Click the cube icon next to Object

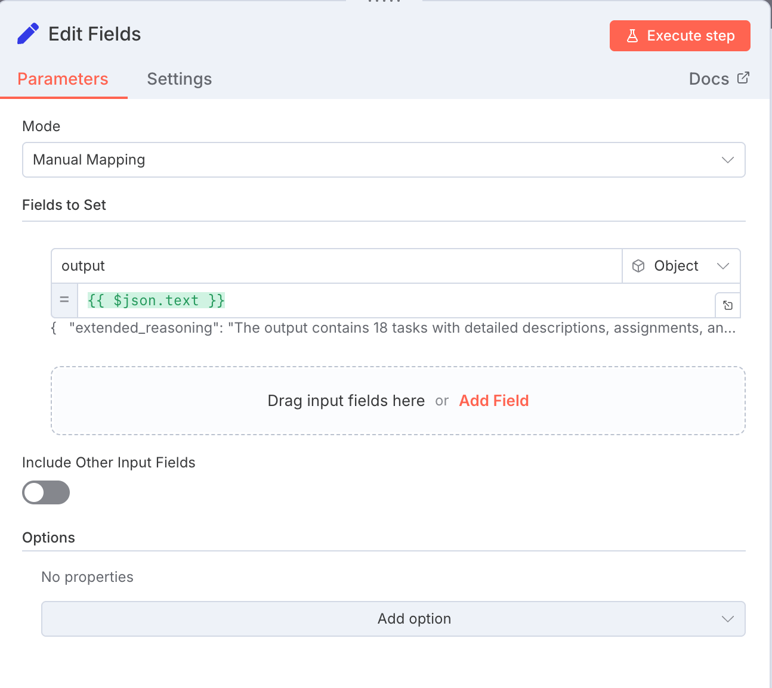(x=638, y=266)
